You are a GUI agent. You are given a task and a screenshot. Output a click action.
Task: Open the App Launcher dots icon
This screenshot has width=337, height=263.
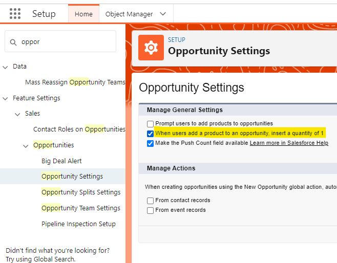coord(15,14)
